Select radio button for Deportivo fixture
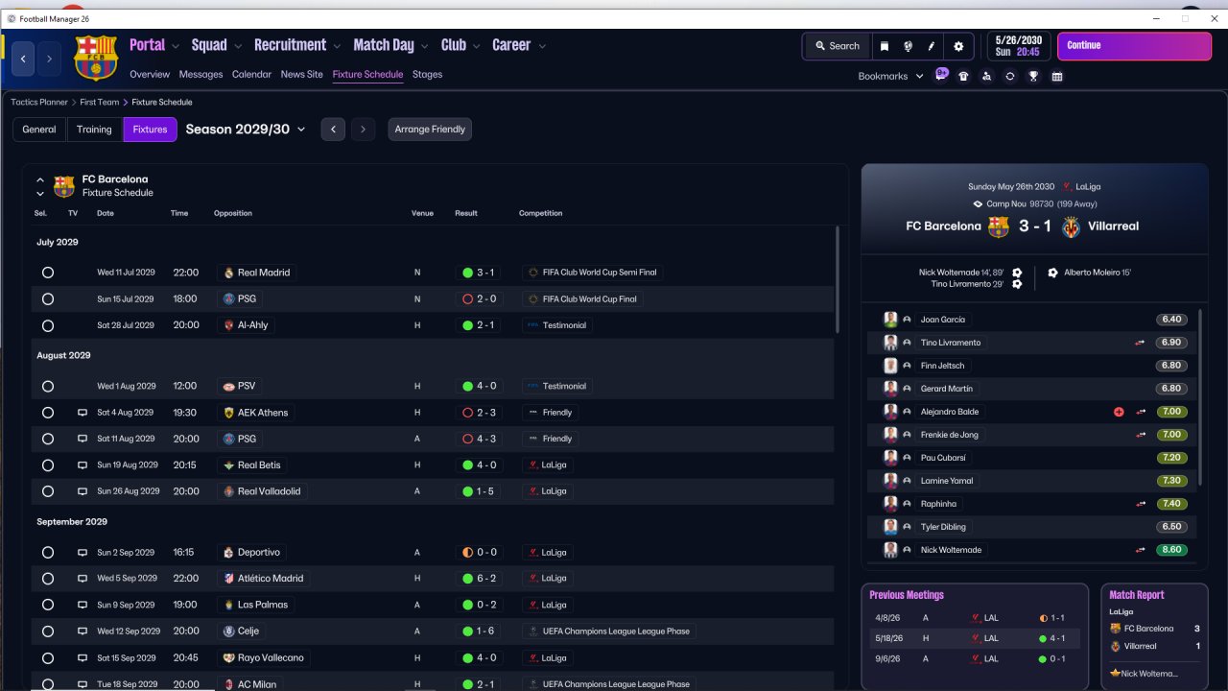Screen dimensions: 1228x691 click(48, 553)
